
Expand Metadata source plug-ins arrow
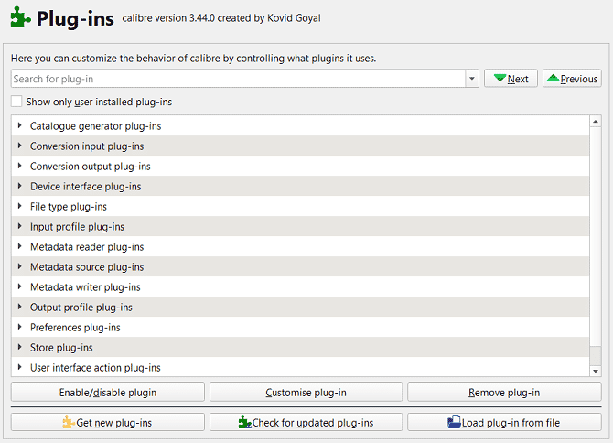click(x=19, y=266)
